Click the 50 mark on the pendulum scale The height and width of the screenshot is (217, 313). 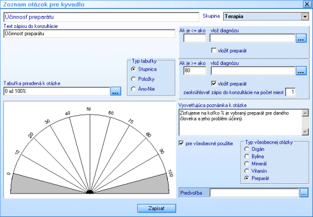pos(88,109)
